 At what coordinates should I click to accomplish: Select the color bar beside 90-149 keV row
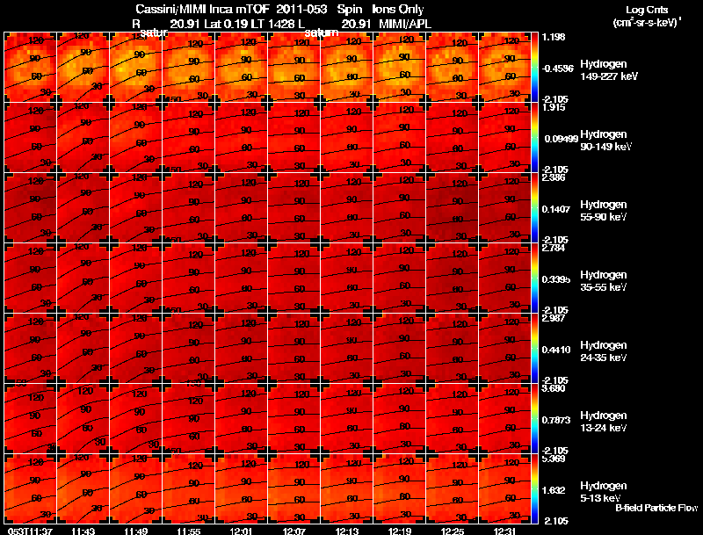[534, 138]
